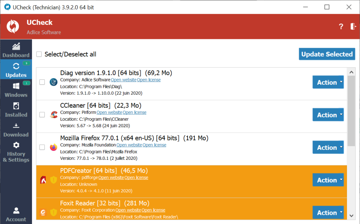Click the Mozilla Firefox logo icon
Screen dimensions: 360x224
53,147
